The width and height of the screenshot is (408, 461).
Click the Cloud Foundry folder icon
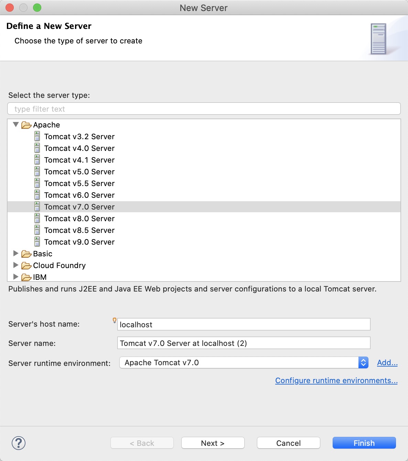pos(26,266)
